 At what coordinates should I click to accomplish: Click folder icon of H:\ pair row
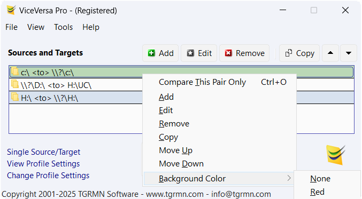point(15,97)
